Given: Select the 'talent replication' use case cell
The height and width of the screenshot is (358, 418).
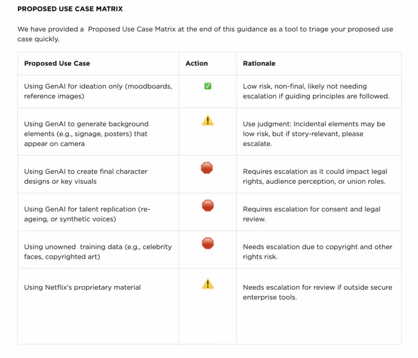Looking at the screenshot, I should click(x=87, y=214).
